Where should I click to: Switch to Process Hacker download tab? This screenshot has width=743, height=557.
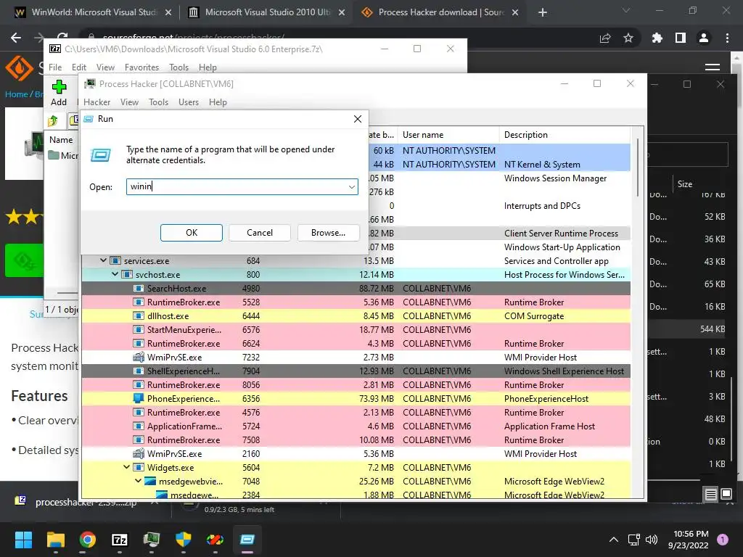(440, 12)
